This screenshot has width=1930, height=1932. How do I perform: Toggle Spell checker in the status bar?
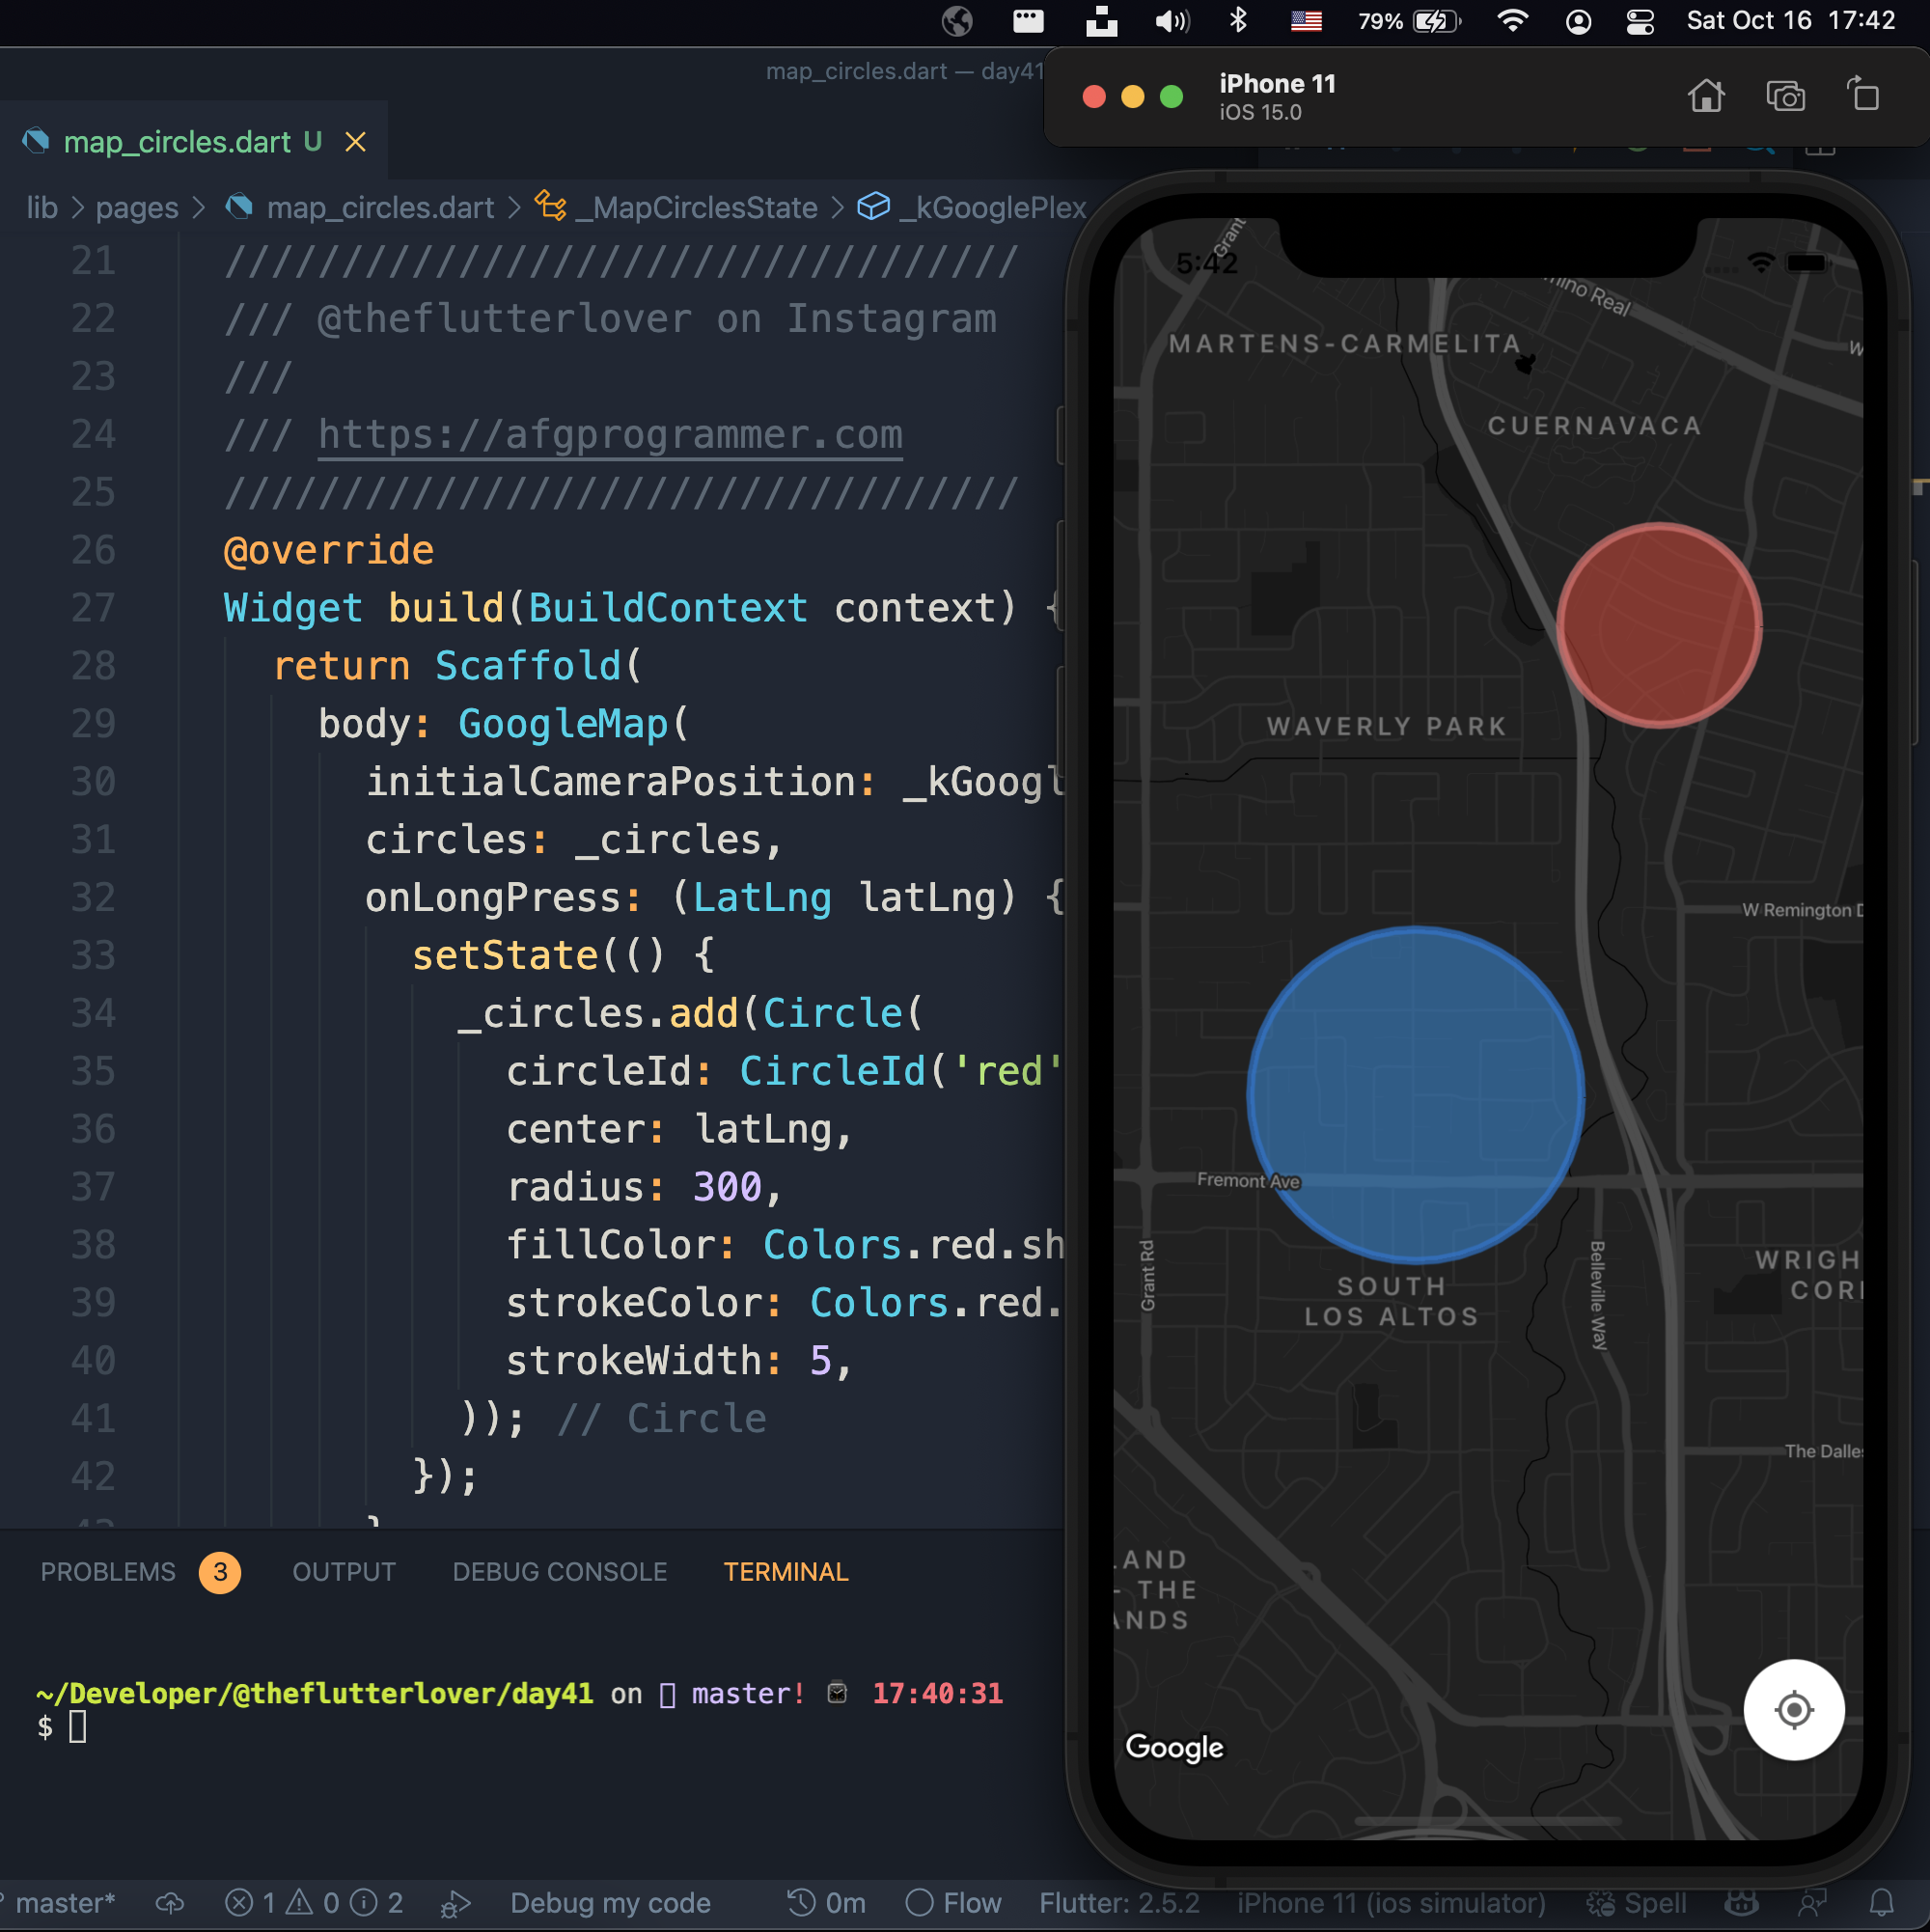pyautogui.click(x=1636, y=1902)
